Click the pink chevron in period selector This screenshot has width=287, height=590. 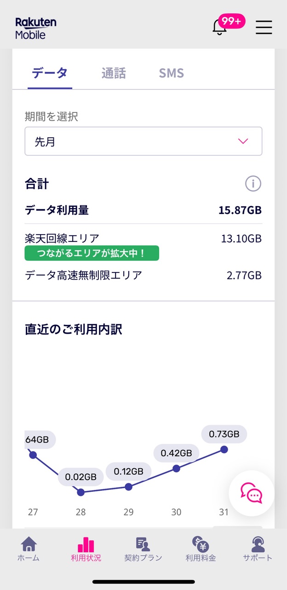[243, 142]
